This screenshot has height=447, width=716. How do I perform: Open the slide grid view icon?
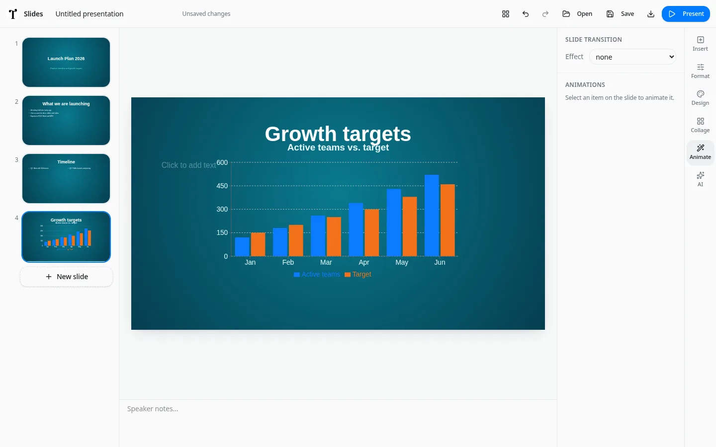506,14
